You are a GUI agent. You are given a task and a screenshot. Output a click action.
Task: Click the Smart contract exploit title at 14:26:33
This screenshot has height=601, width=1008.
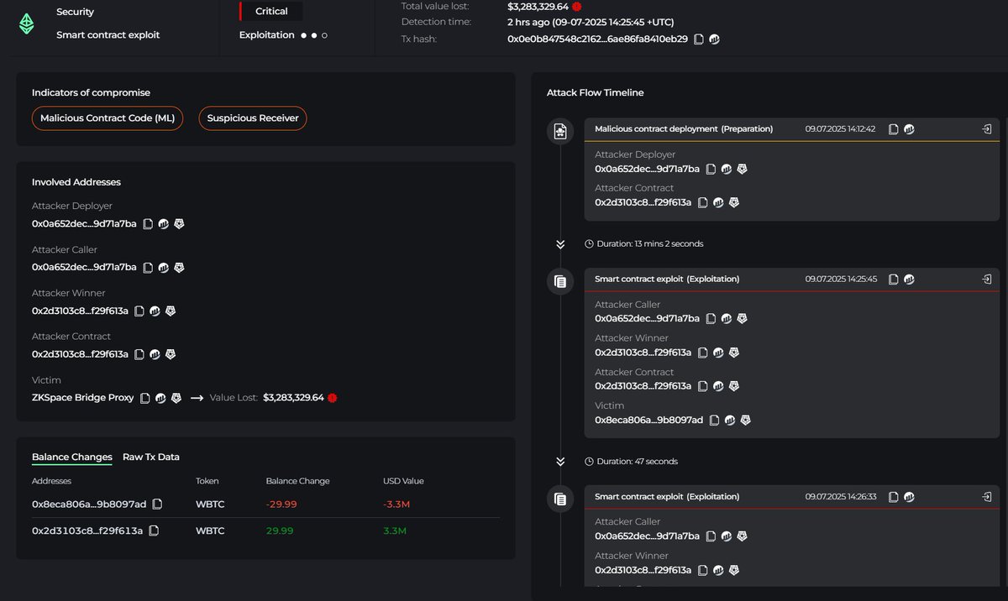[x=667, y=497]
